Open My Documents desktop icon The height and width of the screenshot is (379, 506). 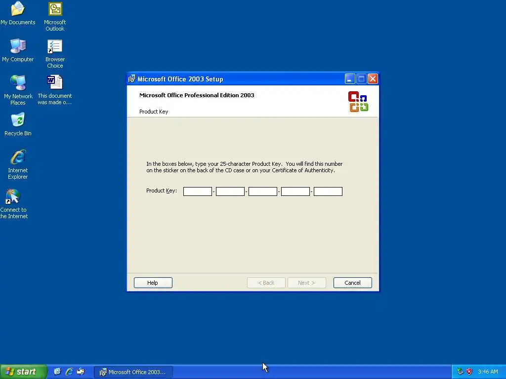coord(18,13)
